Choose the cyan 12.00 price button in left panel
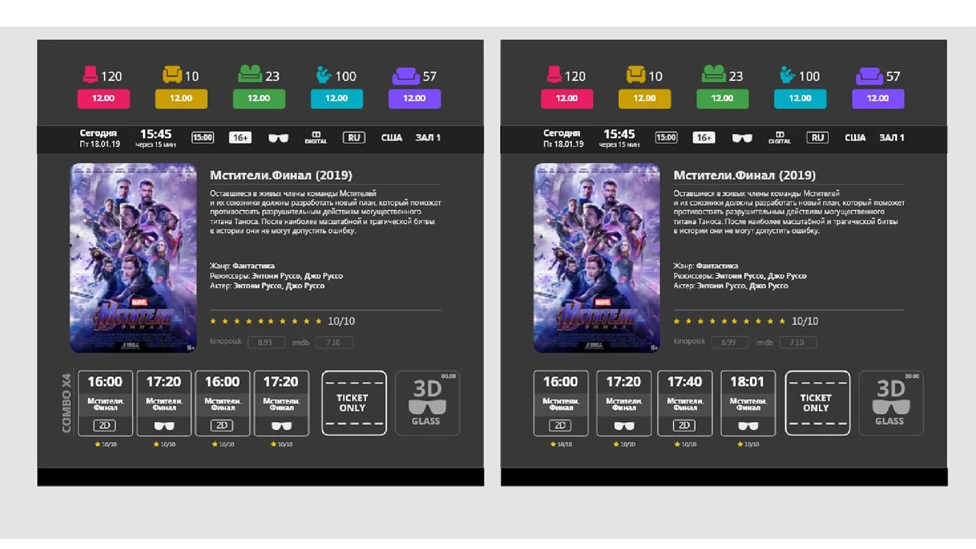The width and height of the screenshot is (976, 549). pos(337,99)
